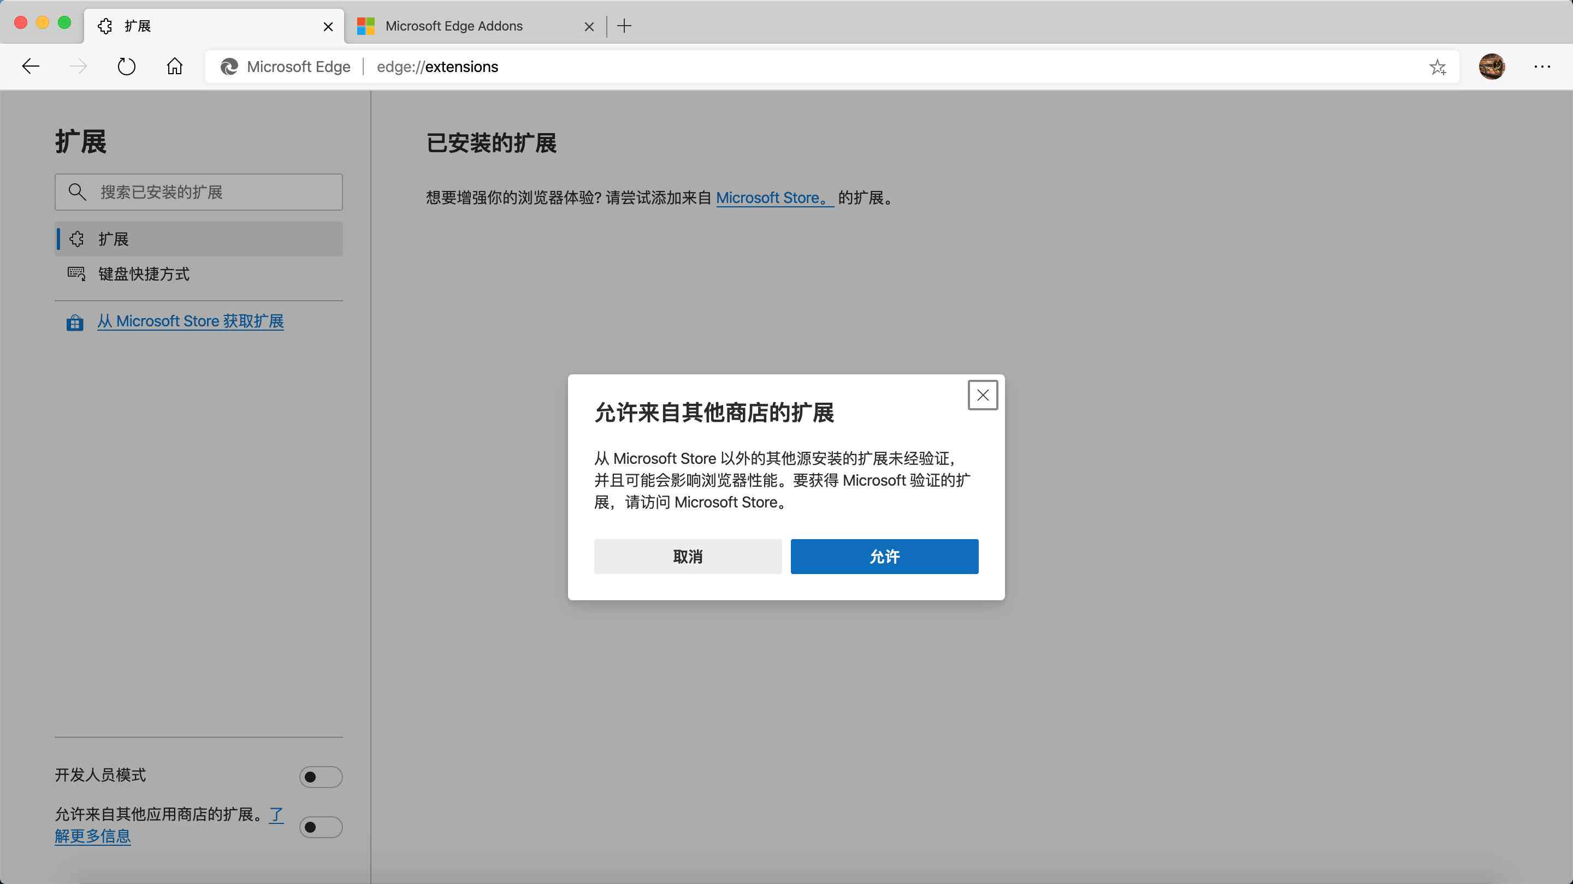1573x884 pixels.
Task: Open 键盘快捷方式 in the sidebar
Action: click(198, 274)
